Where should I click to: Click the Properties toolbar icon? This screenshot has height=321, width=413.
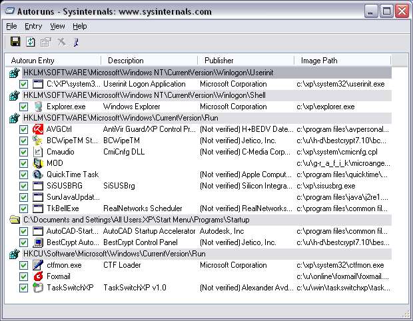pyautogui.click(x=45, y=42)
